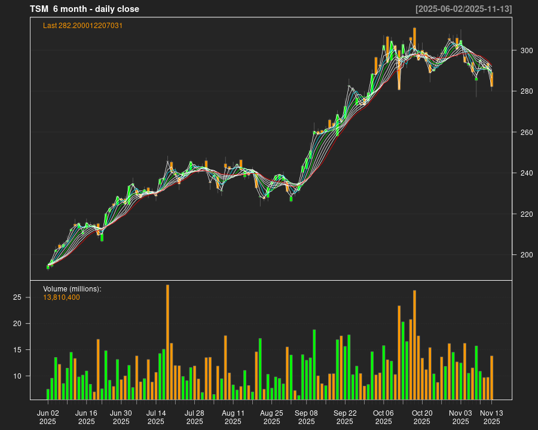Click the Volume (millions) label

click(72, 289)
